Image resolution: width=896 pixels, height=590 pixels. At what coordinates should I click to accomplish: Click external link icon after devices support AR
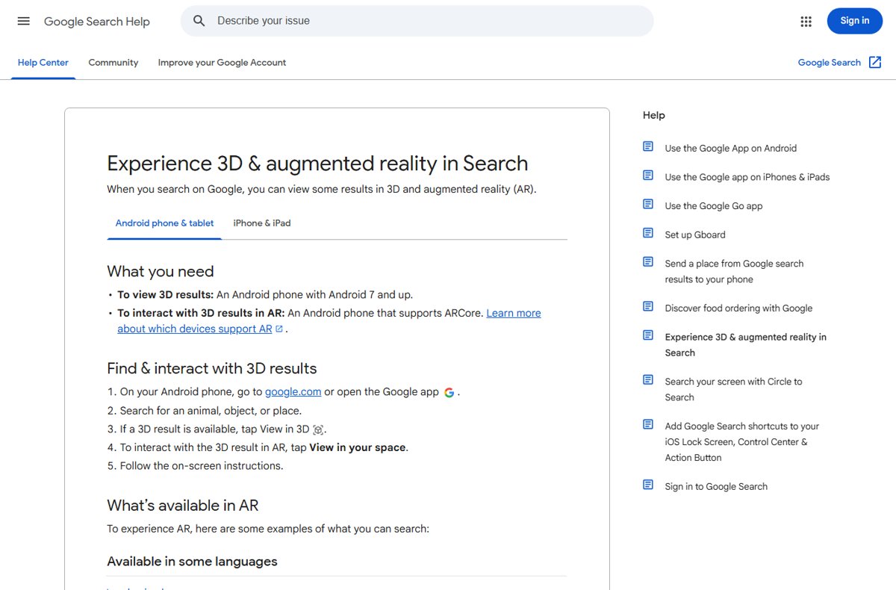pyautogui.click(x=279, y=329)
